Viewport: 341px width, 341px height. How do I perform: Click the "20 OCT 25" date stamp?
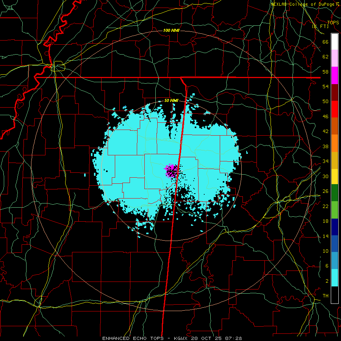pyautogui.click(x=207, y=338)
